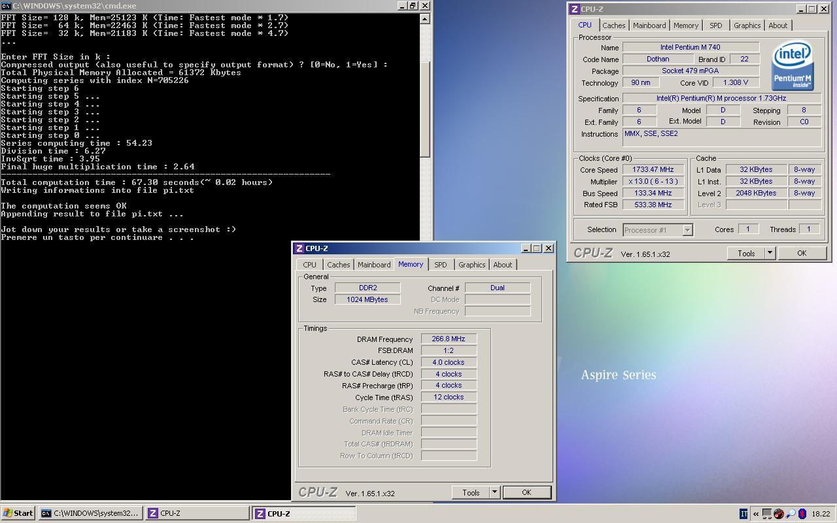Open Tools dropdown arrow in Memory window

[x=494, y=492]
